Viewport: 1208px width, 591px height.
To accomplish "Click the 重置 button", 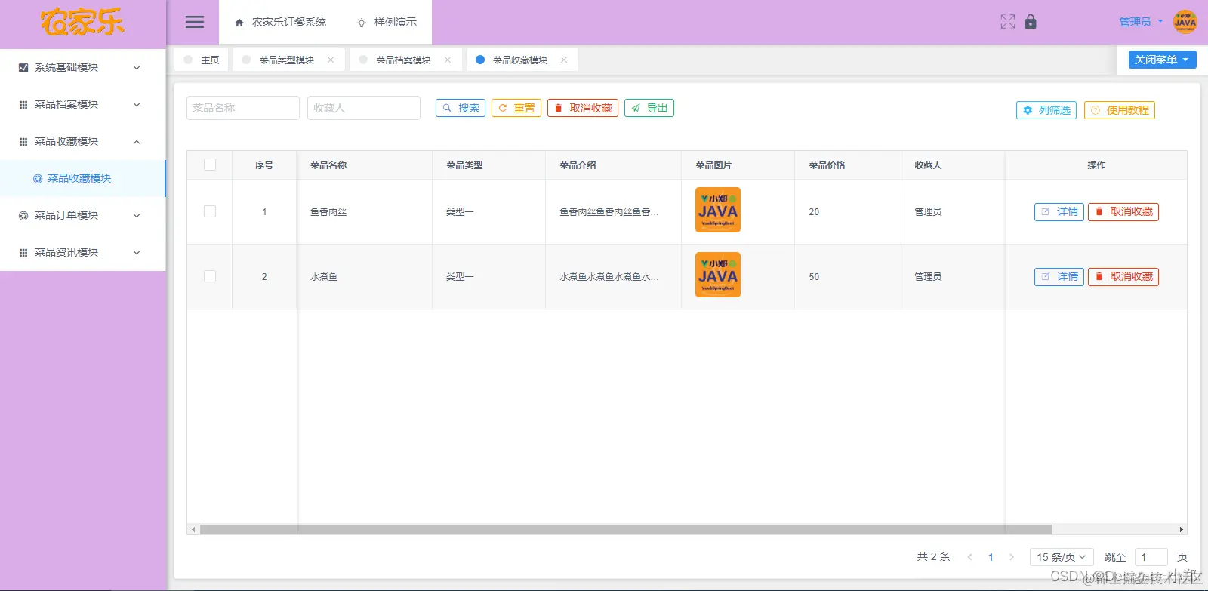I will point(516,108).
